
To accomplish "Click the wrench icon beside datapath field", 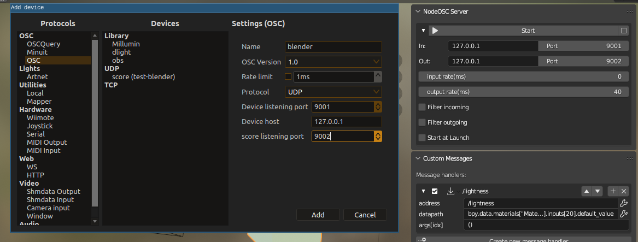I will [x=623, y=214].
